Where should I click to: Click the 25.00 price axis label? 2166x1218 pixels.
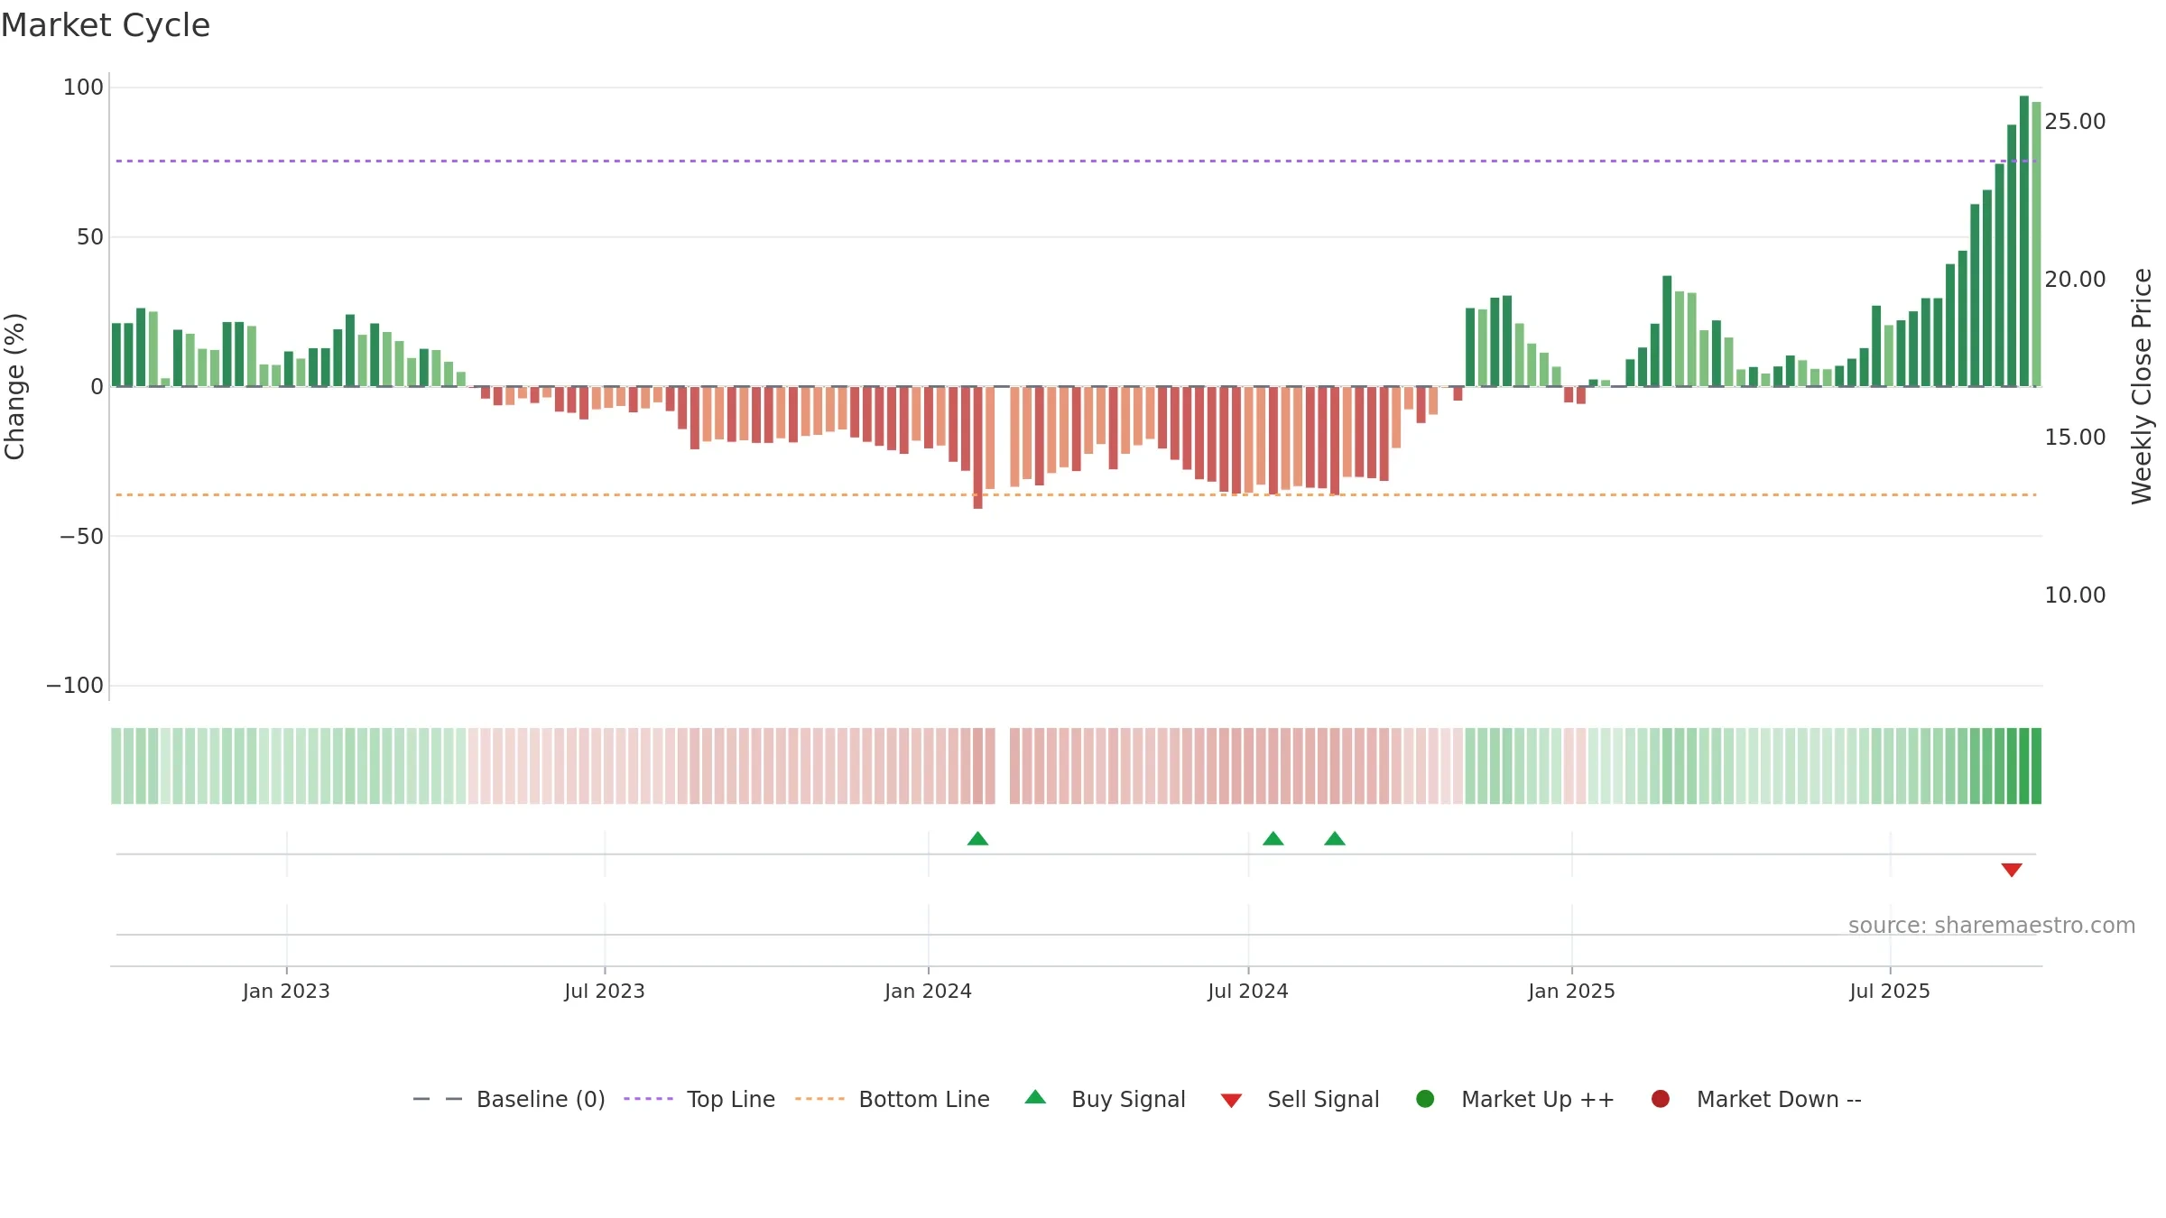coord(2075,121)
